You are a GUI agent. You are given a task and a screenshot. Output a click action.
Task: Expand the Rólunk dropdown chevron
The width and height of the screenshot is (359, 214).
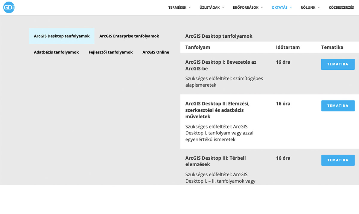coord(319,7)
